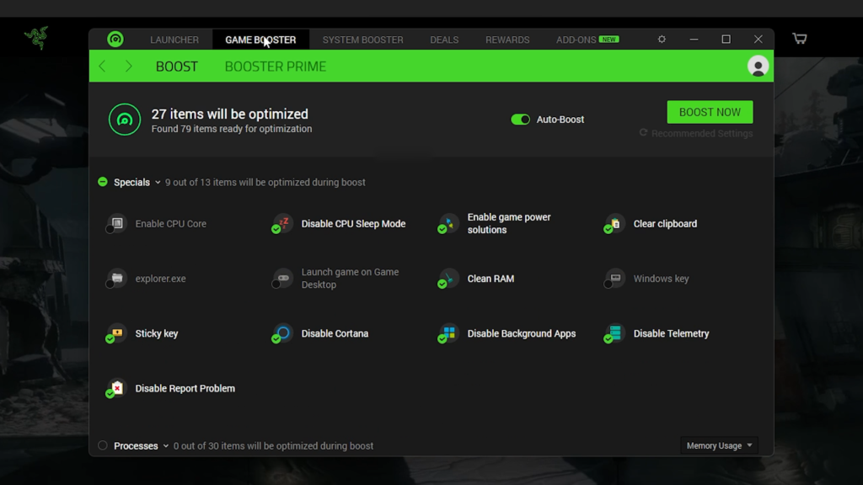Click the explorer.exe icon
The width and height of the screenshot is (863, 485).
pos(116,279)
